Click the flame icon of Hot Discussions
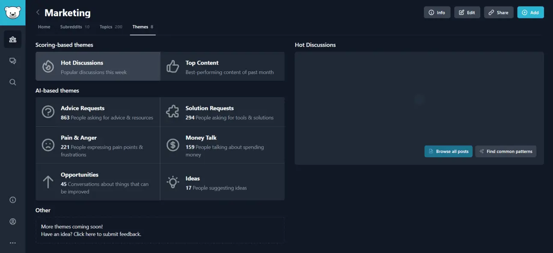Viewport: 553px width, 253px height. point(48,66)
